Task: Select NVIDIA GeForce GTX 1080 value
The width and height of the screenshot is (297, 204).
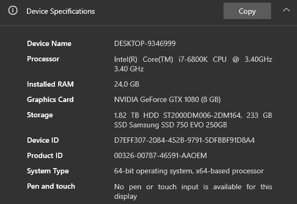Action: pyautogui.click(x=168, y=100)
